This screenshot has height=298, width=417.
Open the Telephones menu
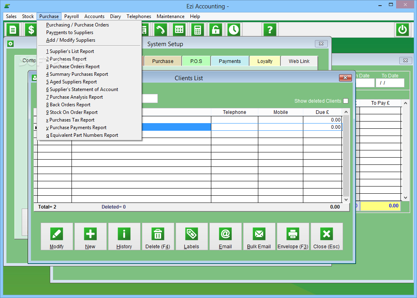coord(139,16)
